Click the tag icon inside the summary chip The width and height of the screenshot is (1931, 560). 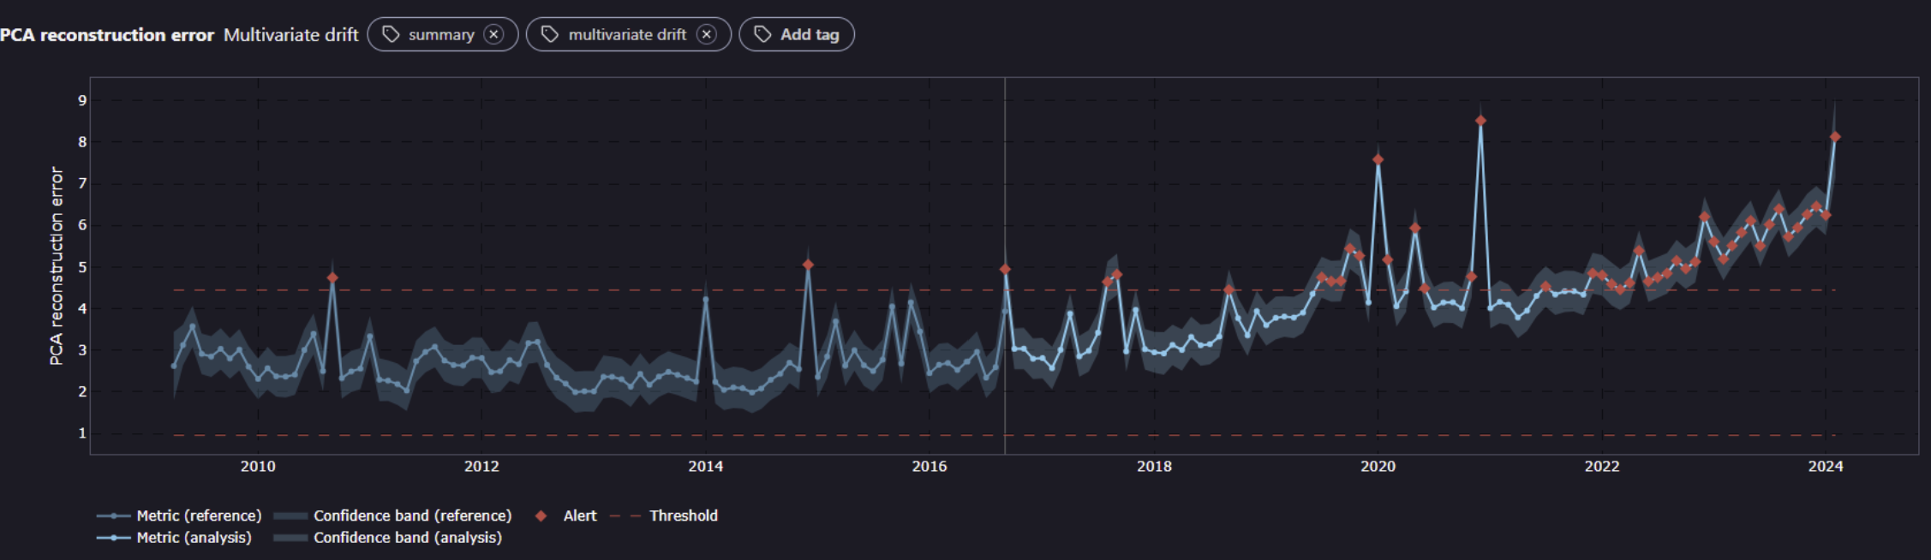pos(391,34)
